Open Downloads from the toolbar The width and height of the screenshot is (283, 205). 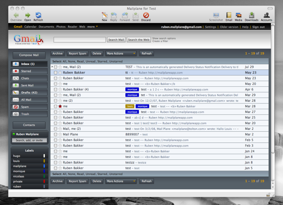(x=251, y=15)
